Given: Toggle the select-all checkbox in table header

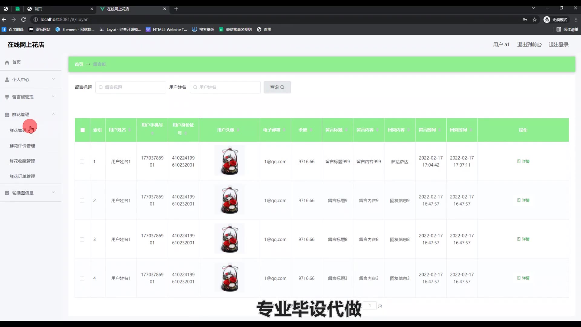Looking at the screenshot, I should 83,130.
